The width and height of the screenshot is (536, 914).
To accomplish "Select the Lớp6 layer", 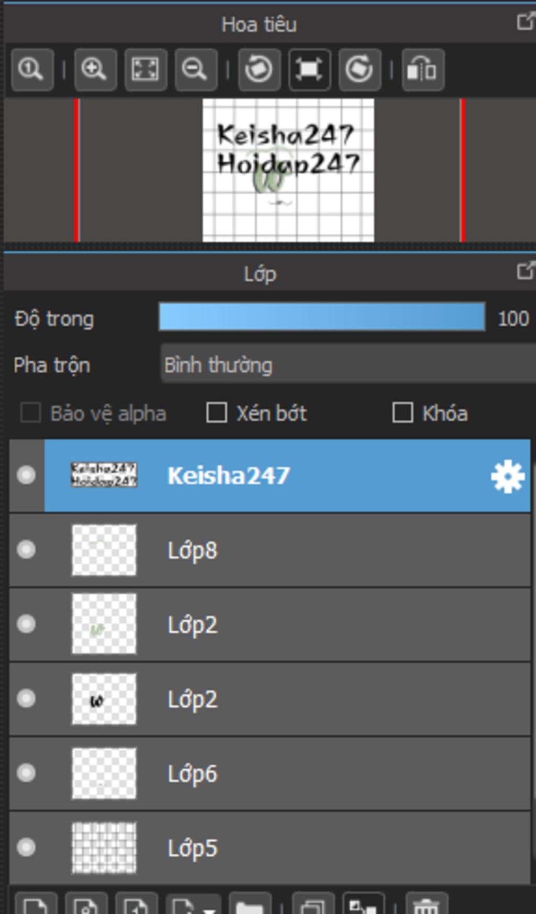I will 270,773.
